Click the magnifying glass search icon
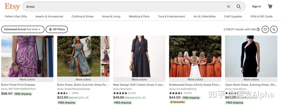 [239, 7]
